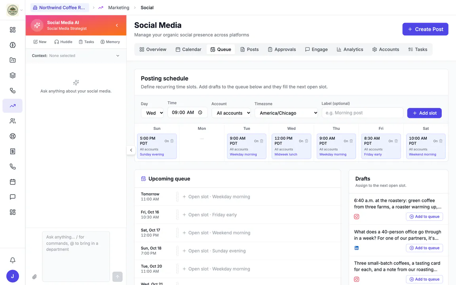Toggle On for Sunday evening slot
Image resolution: width=456 pixels, height=285 pixels.
[167, 141]
